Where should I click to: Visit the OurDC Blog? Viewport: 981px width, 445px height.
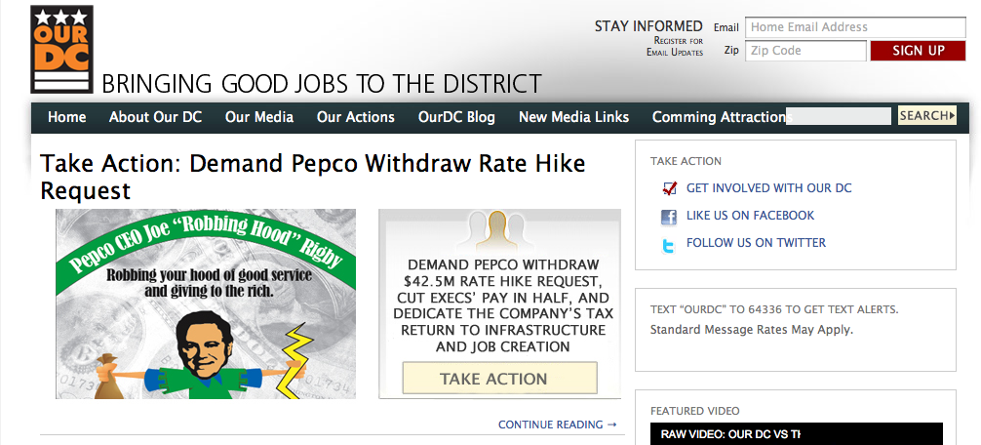click(456, 117)
